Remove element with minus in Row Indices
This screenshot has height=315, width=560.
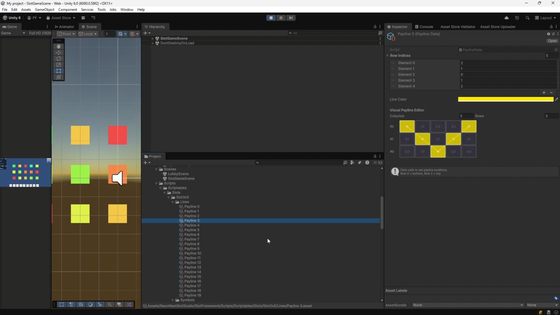click(x=551, y=92)
